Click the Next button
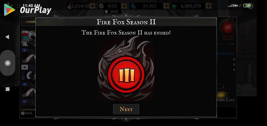Image resolution: width=267 pixels, height=126 pixels. point(126,109)
